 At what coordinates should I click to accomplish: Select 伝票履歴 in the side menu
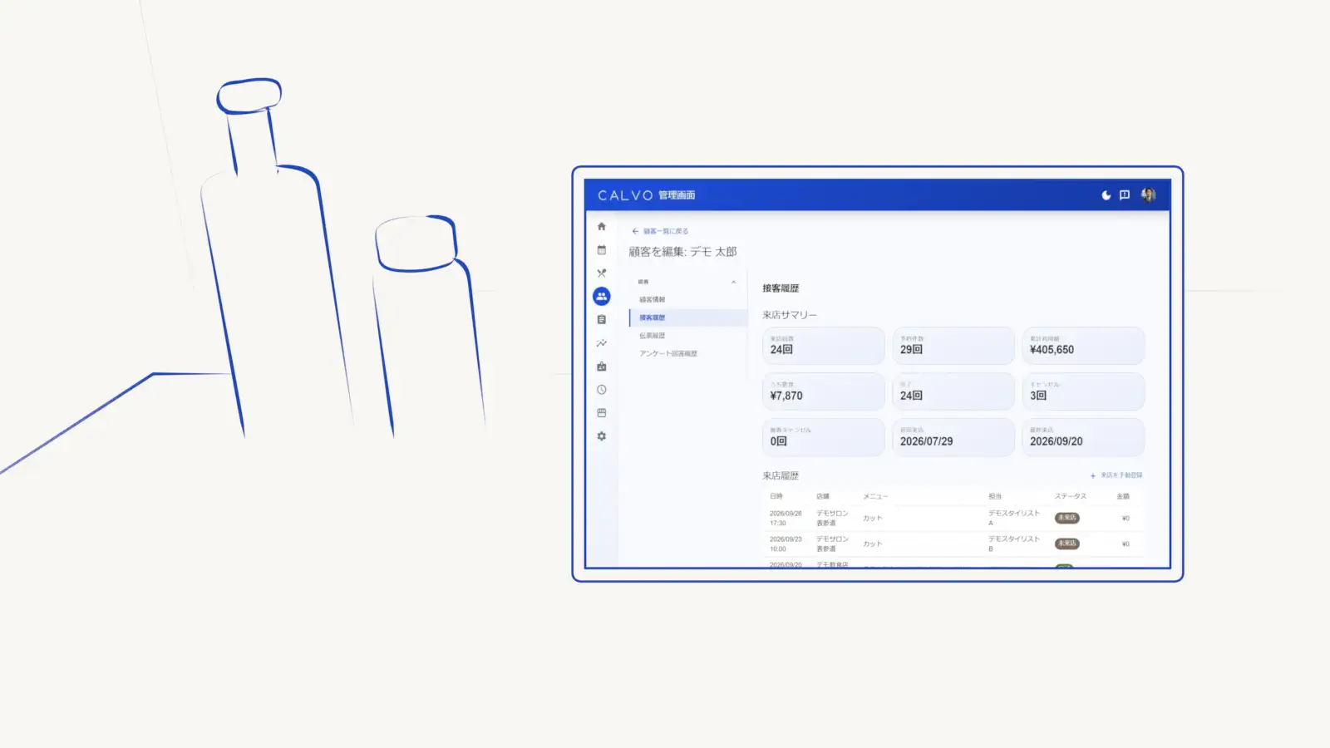click(653, 336)
